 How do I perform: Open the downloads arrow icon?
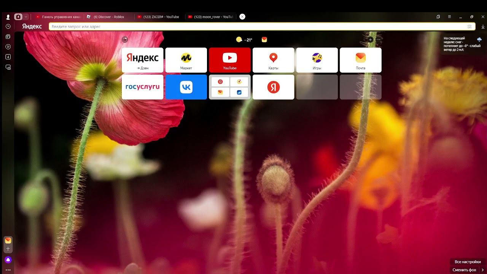tap(483, 27)
